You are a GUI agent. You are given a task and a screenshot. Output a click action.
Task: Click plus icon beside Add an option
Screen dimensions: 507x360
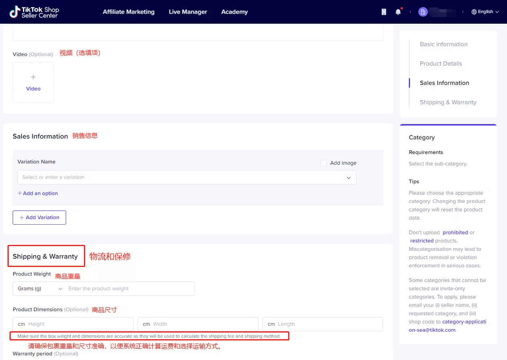click(x=20, y=193)
